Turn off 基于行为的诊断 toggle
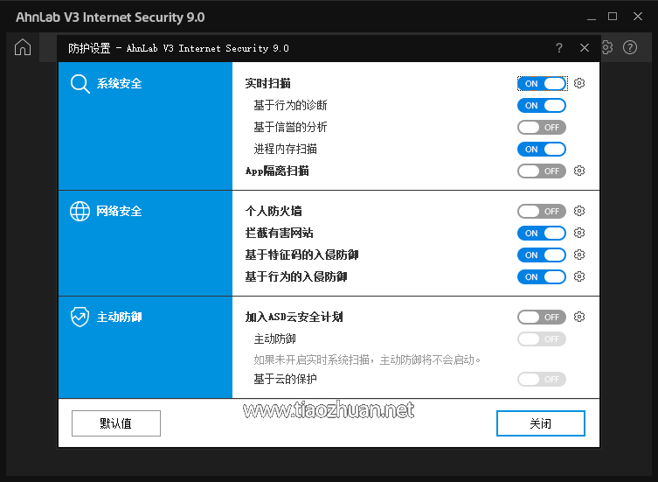Viewport: 658px width, 482px height. coord(542,106)
